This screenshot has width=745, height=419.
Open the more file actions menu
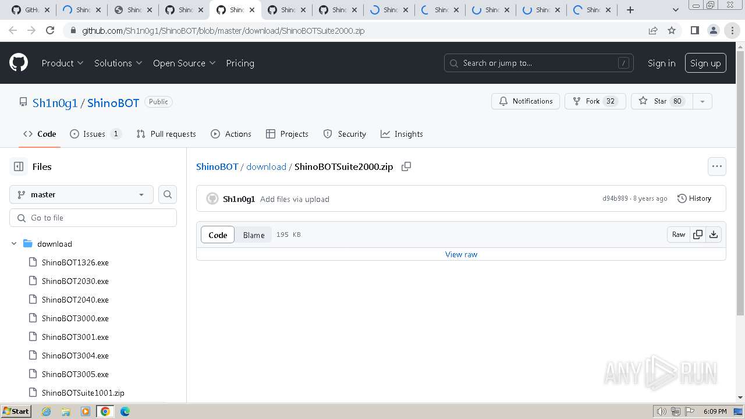point(717,166)
